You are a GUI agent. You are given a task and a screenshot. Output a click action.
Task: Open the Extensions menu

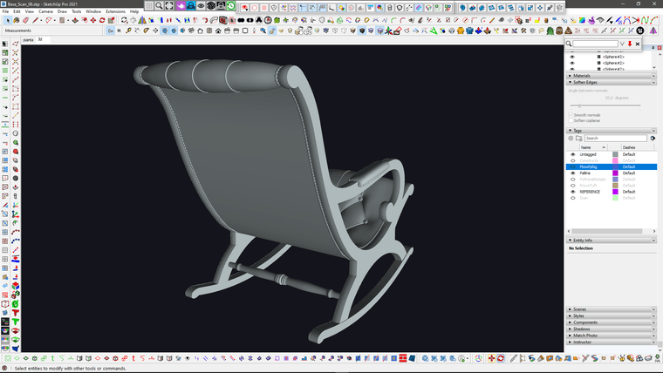[x=115, y=11]
